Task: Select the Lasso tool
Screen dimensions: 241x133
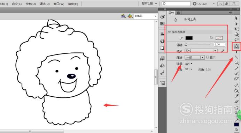Action: (236, 39)
